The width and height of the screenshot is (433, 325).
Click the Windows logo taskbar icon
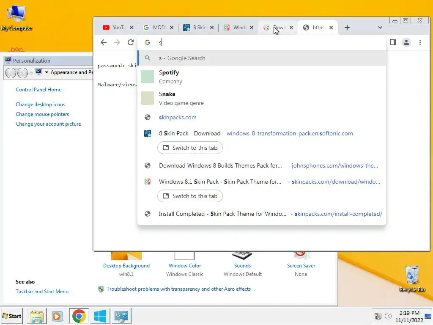pyautogui.click(x=100, y=316)
